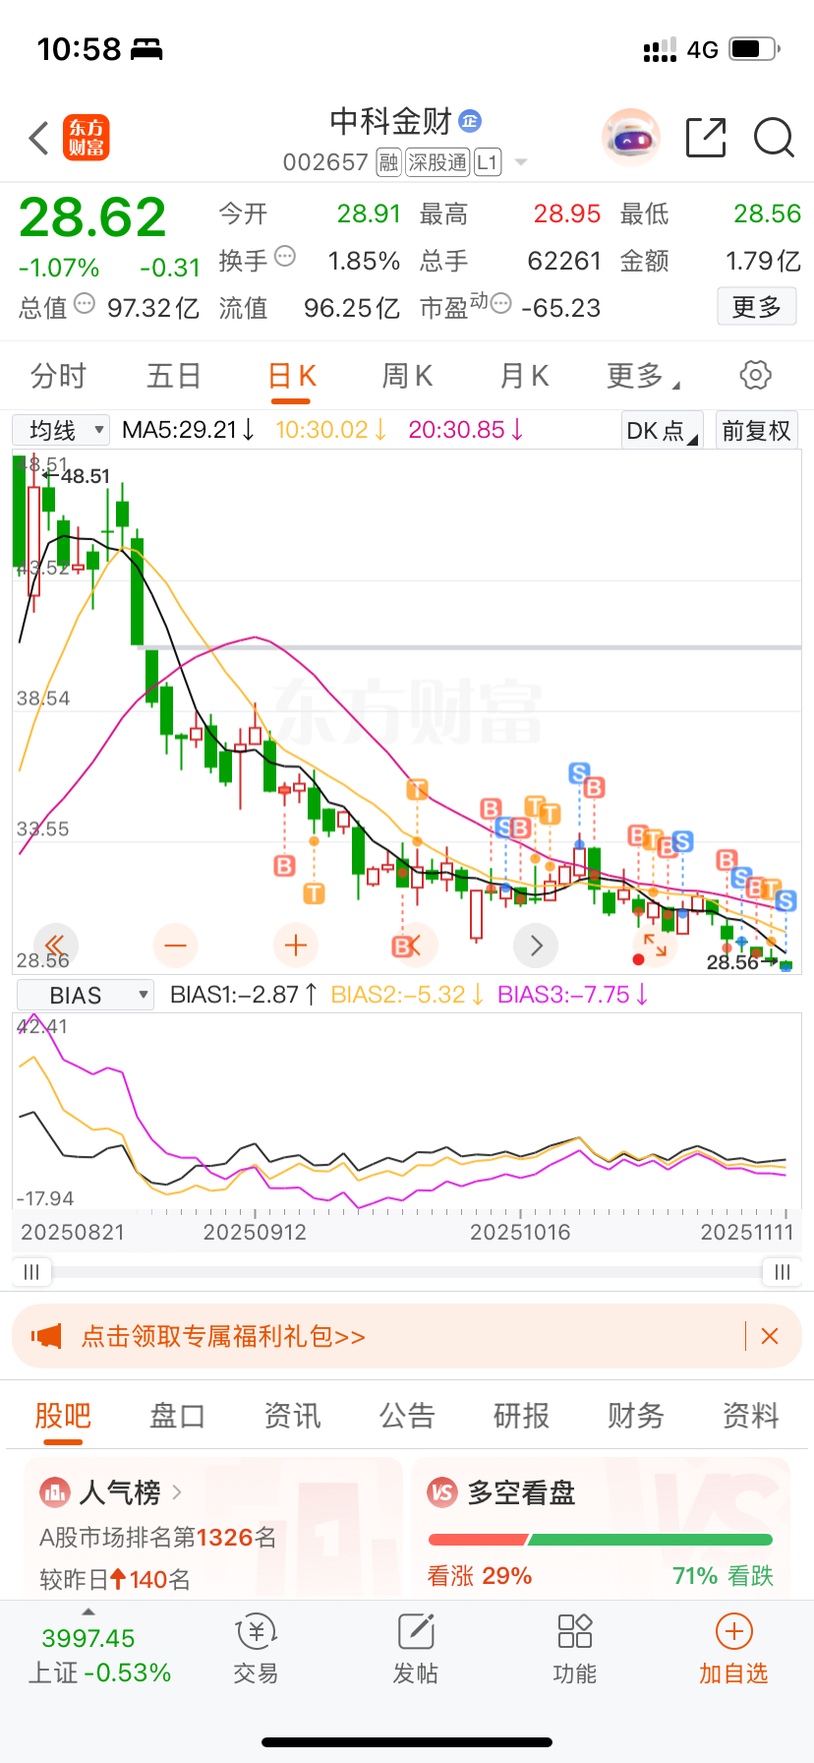Tap the back arrow icon
Viewport: 814px width, 1763px height.
pyautogui.click(x=38, y=138)
